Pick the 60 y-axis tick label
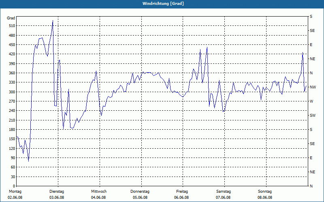324x202 pixels. (x=13, y=167)
